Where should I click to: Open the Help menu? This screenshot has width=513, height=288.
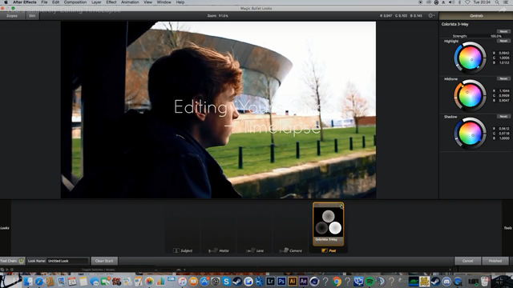[180, 2]
